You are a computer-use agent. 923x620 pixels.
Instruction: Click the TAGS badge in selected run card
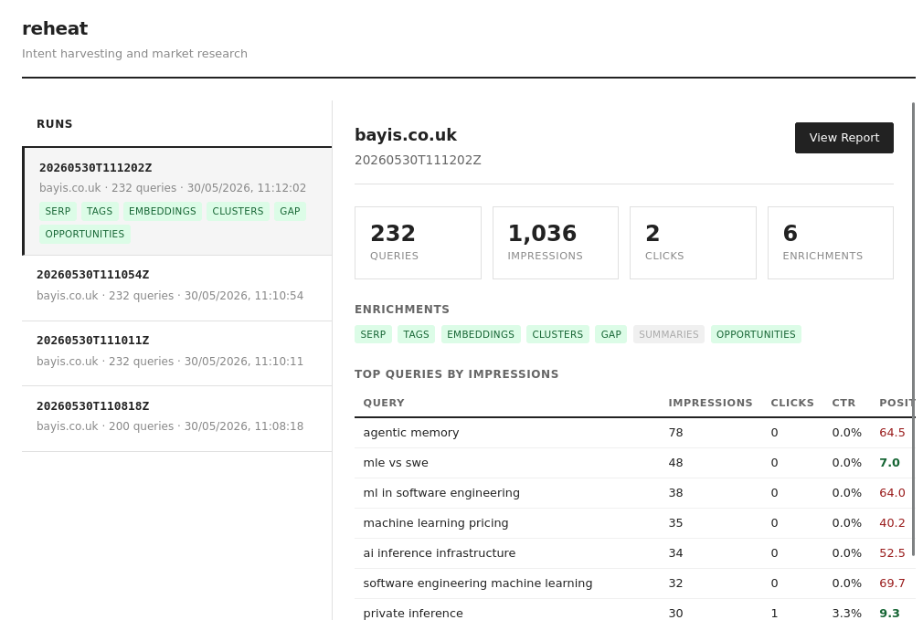99,211
